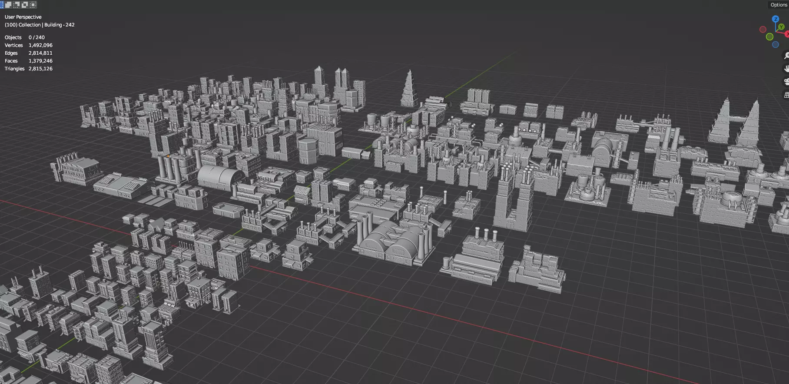
Task: Align view to the negative X axis gizmo
Action: pyautogui.click(x=762, y=30)
